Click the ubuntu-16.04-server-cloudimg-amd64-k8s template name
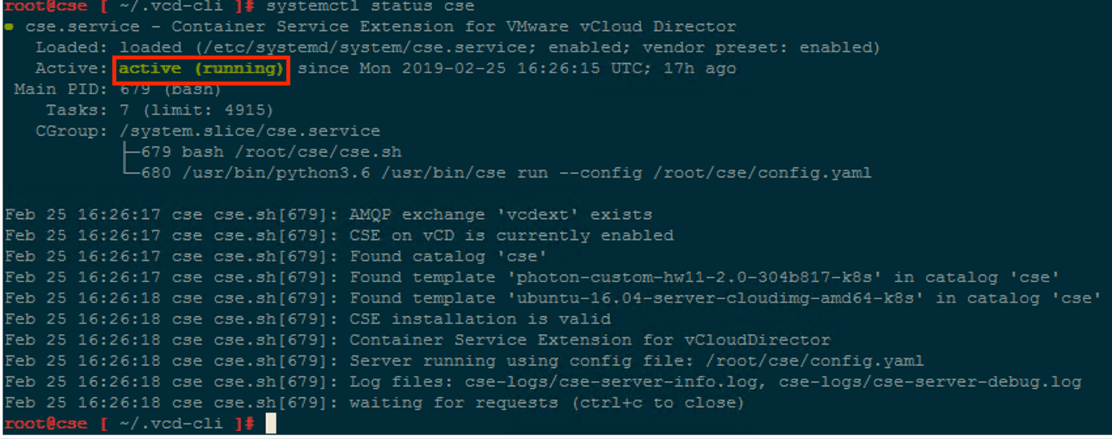Image resolution: width=1112 pixels, height=439 pixels. [x=720, y=299]
